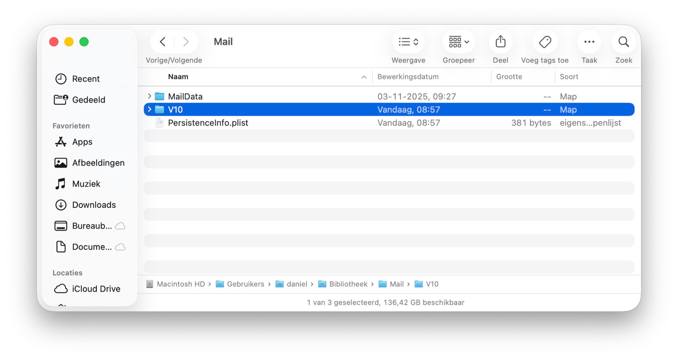Open Muziek in the sidebar
This screenshot has width=678, height=360.
86,184
